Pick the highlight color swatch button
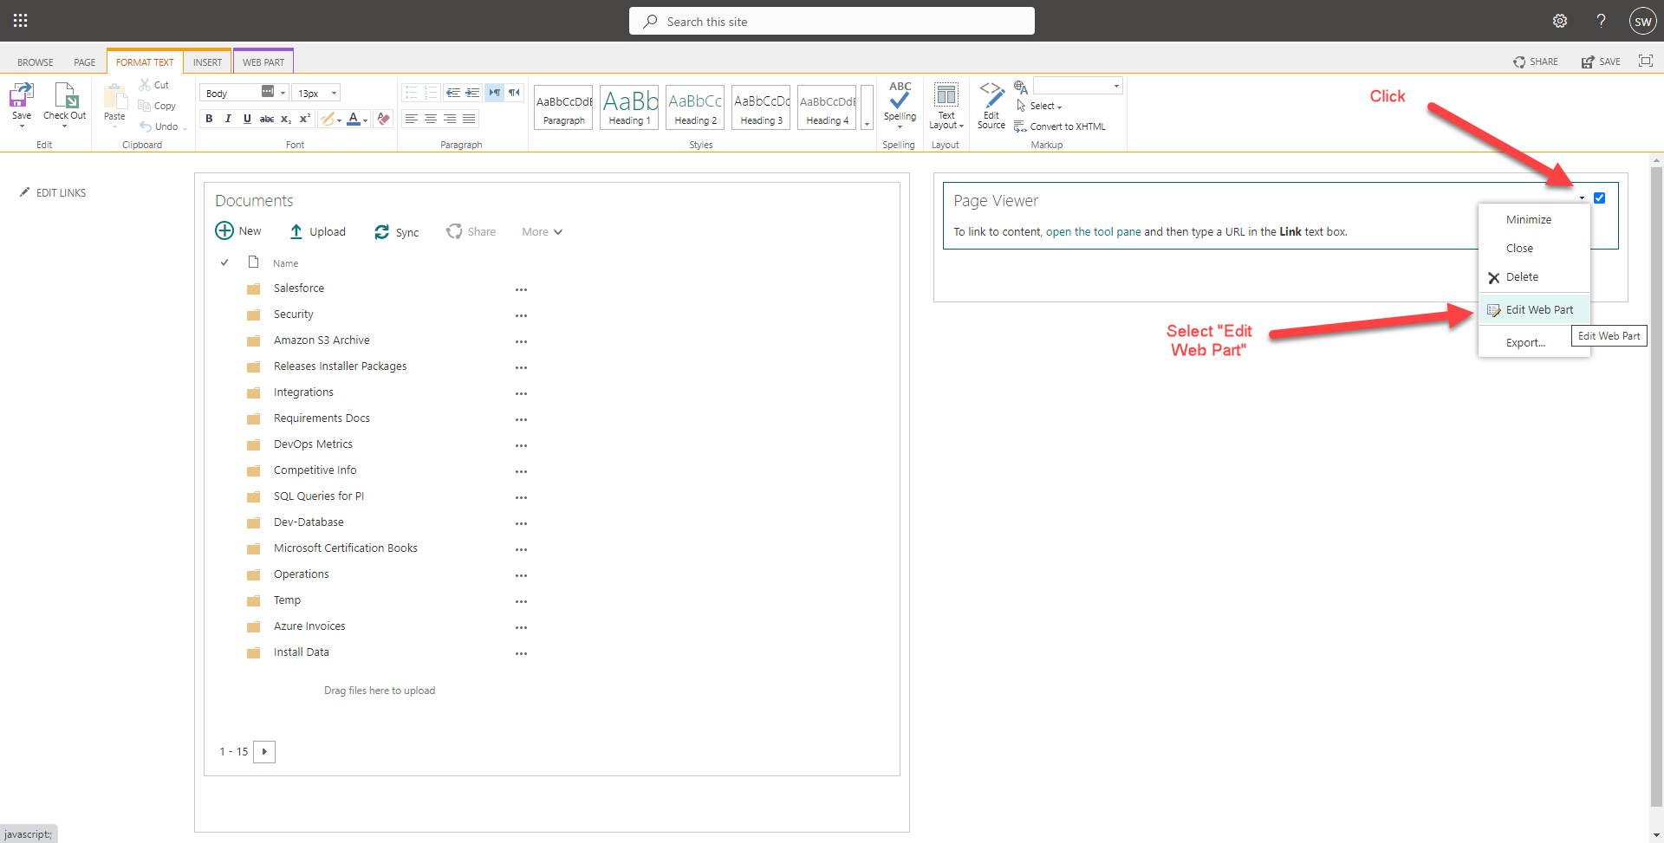 (327, 119)
